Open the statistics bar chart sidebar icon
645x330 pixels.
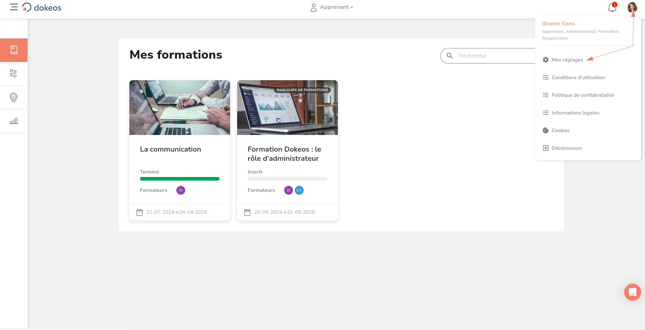tap(14, 121)
